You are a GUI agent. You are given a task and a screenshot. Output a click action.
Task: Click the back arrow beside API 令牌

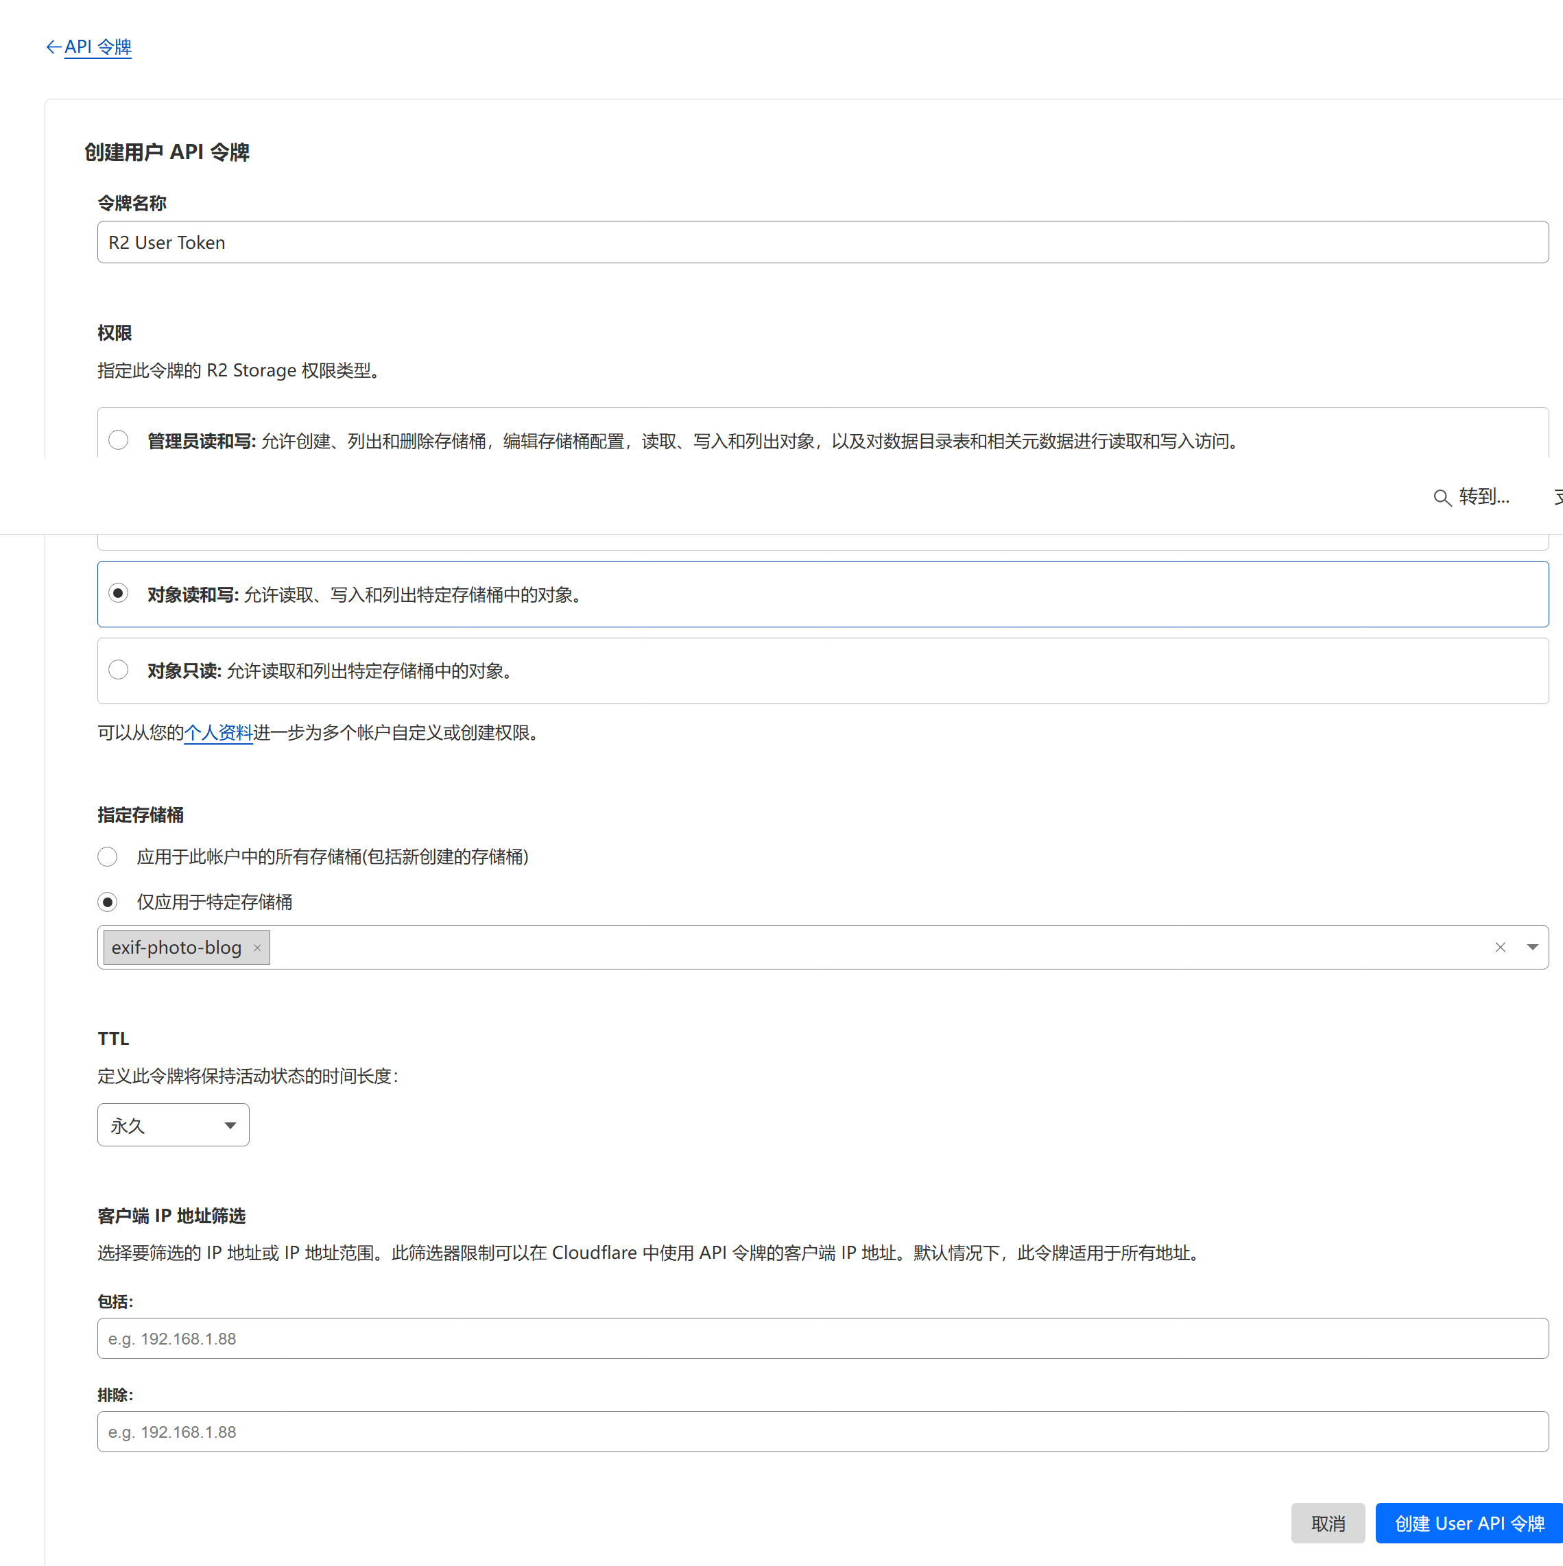(x=53, y=47)
